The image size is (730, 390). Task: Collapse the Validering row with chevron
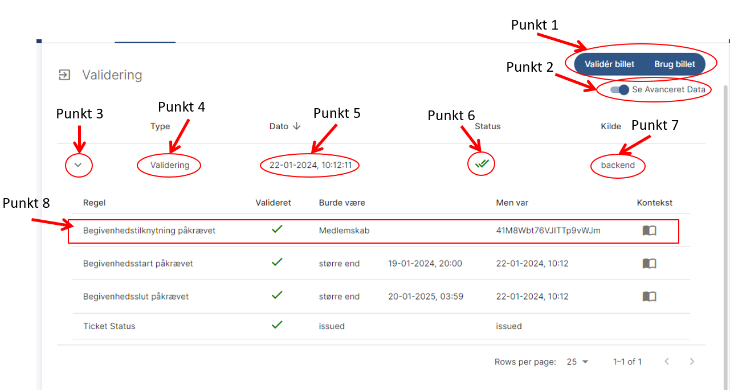tap(79, 165)
